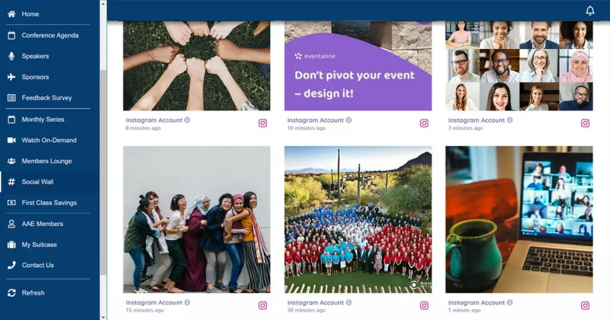610x320 pixels.
Task: Click info icon on 10 minutes ago post
Action: (x=349, y=120)
